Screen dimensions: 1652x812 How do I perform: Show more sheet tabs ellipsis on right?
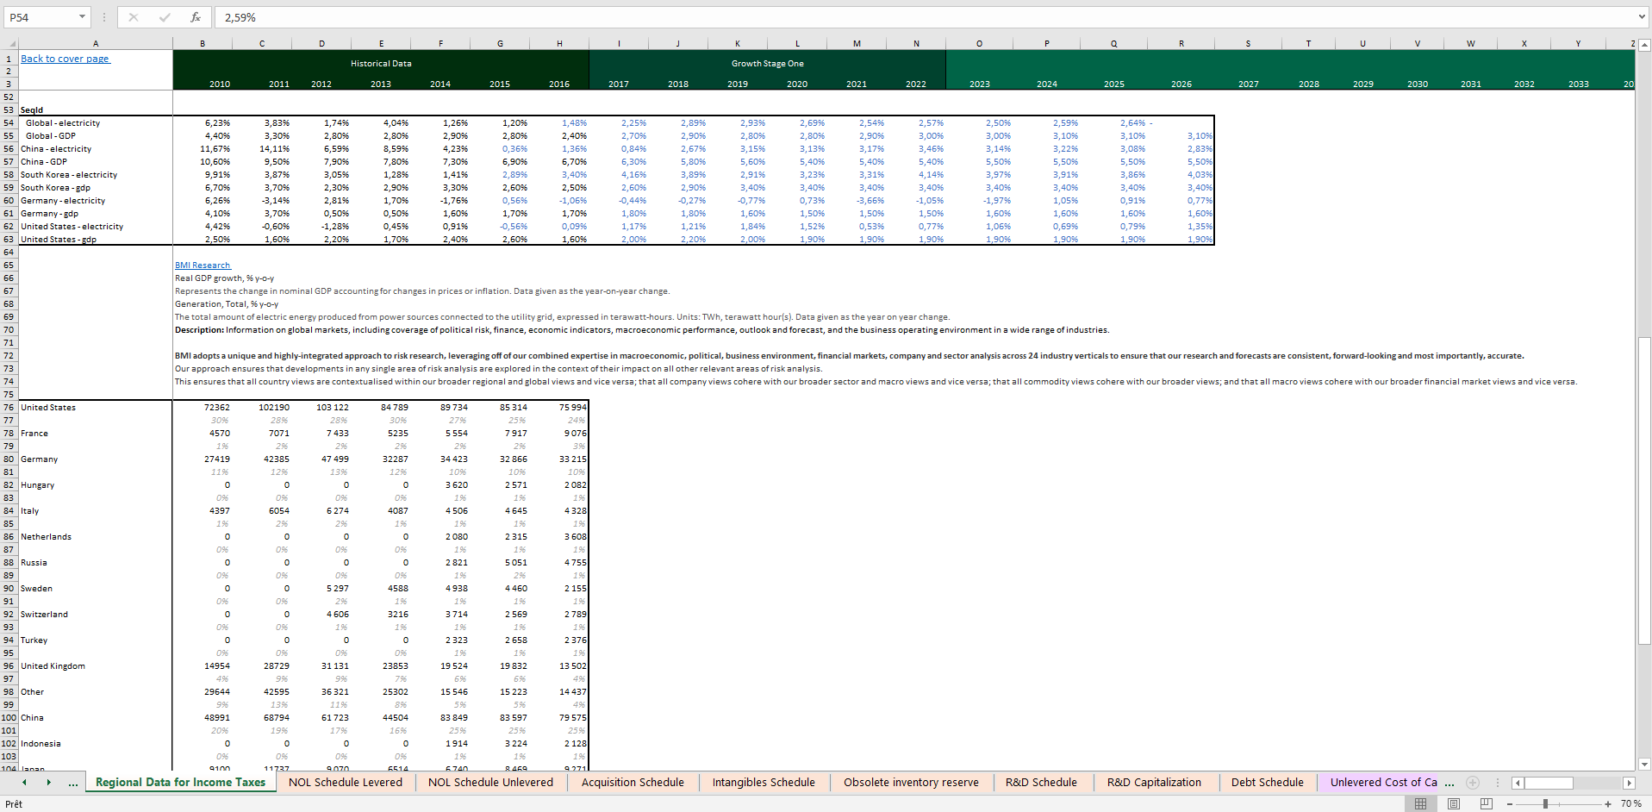1449,783
